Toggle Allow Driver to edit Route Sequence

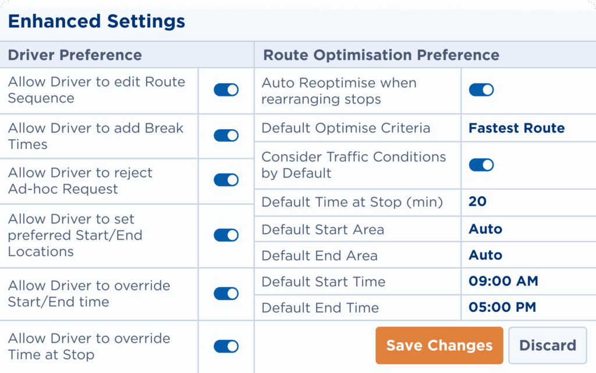226,90
